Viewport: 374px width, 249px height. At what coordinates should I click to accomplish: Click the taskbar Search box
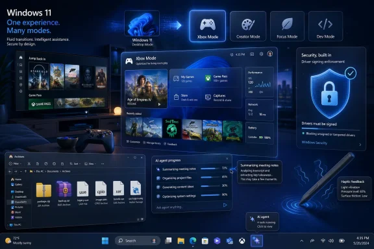tap(138, 241)
